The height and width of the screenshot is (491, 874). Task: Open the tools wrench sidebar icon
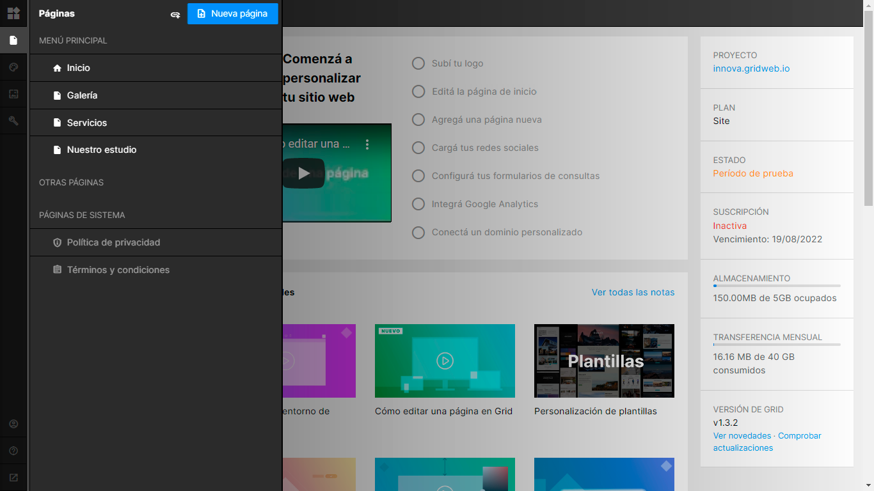(x=13, y=121)
